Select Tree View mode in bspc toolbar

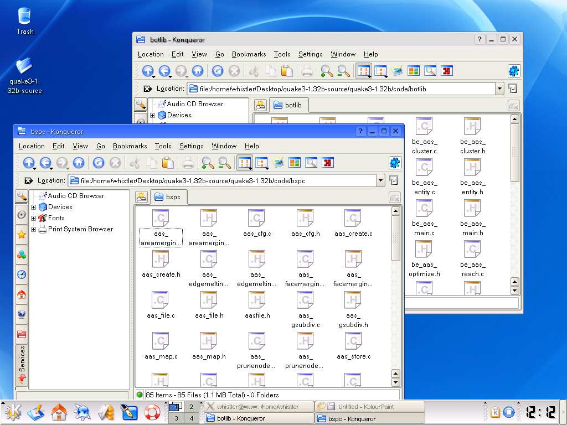(x=261, y=163)
